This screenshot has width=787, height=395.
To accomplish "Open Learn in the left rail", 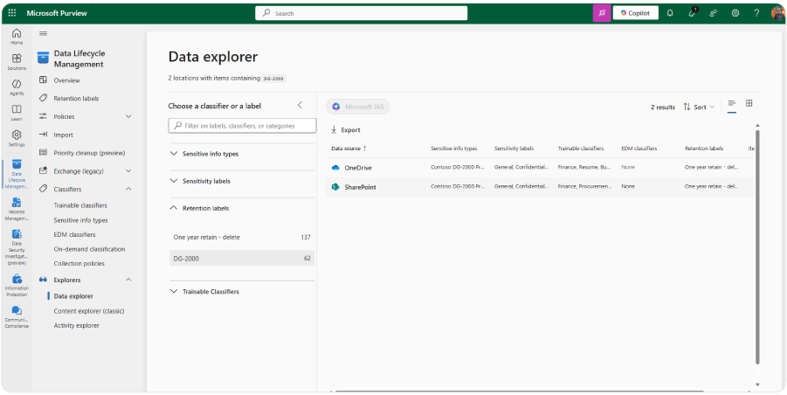I will click(17, 113).
